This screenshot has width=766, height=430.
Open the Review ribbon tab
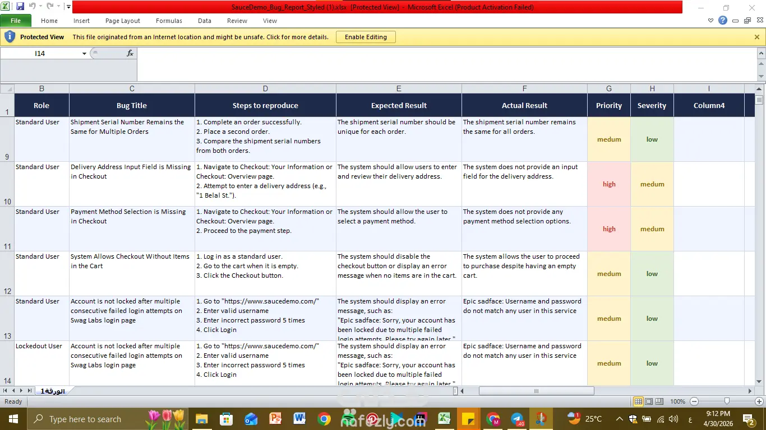pos(237,21)
